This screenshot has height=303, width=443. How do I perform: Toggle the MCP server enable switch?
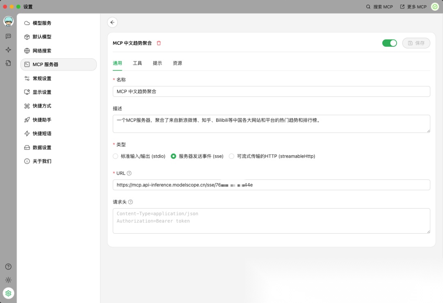click(x=389, y=43)
